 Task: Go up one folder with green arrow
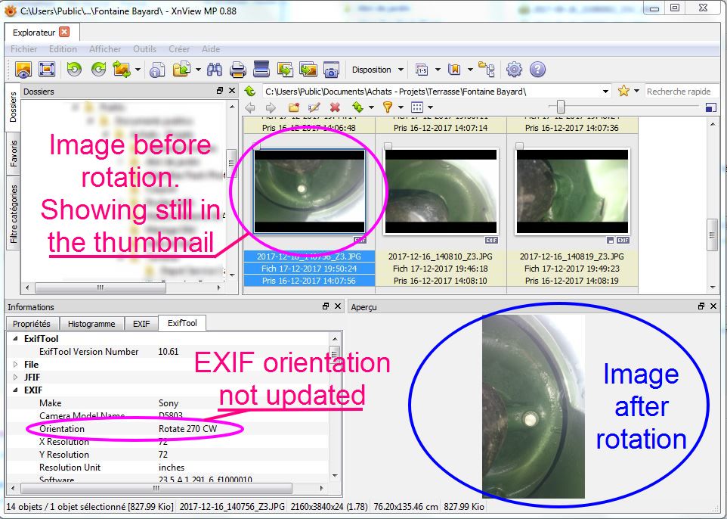tap(250, 91)
